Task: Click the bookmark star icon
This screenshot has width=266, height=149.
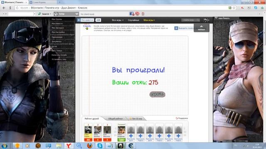Action: point(234,8)
